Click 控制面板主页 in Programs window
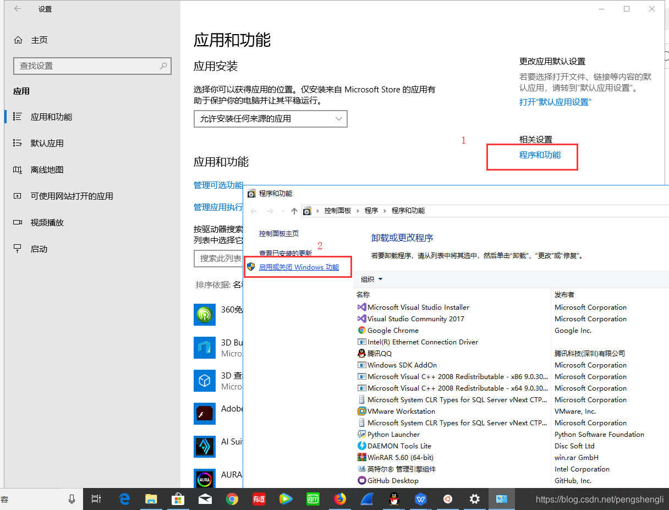669x510 pixels. coord(279,233)
